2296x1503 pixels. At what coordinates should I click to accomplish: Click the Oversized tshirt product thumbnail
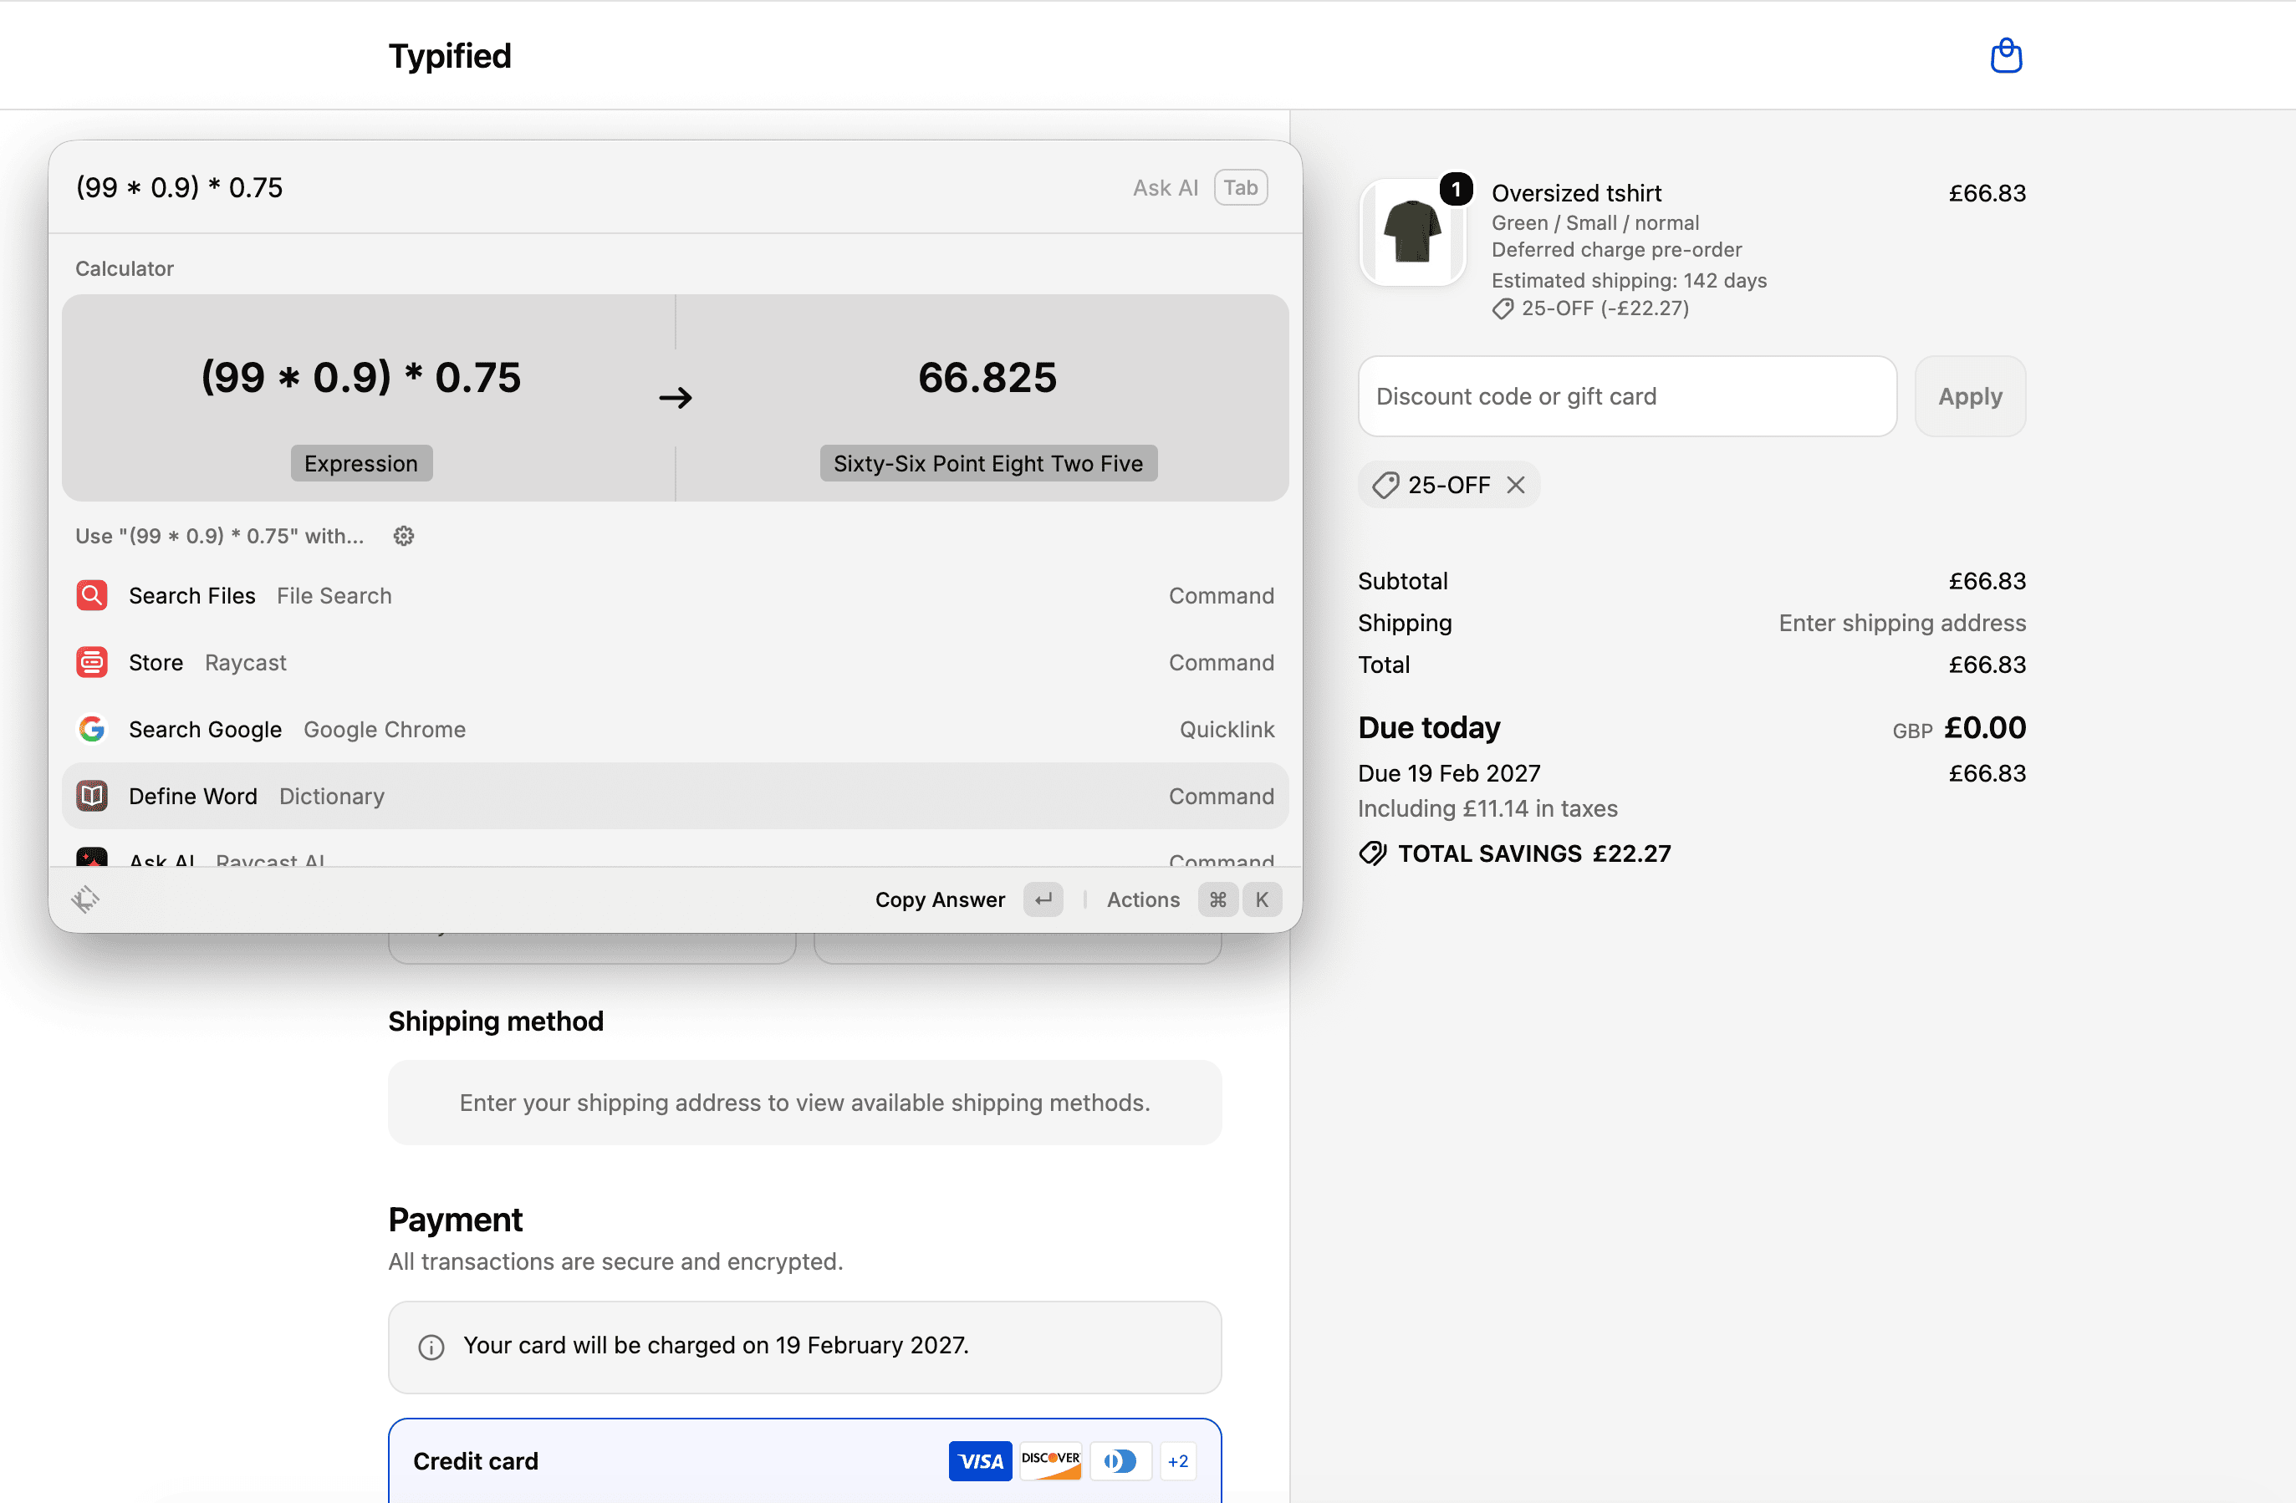click(1412, 232)
